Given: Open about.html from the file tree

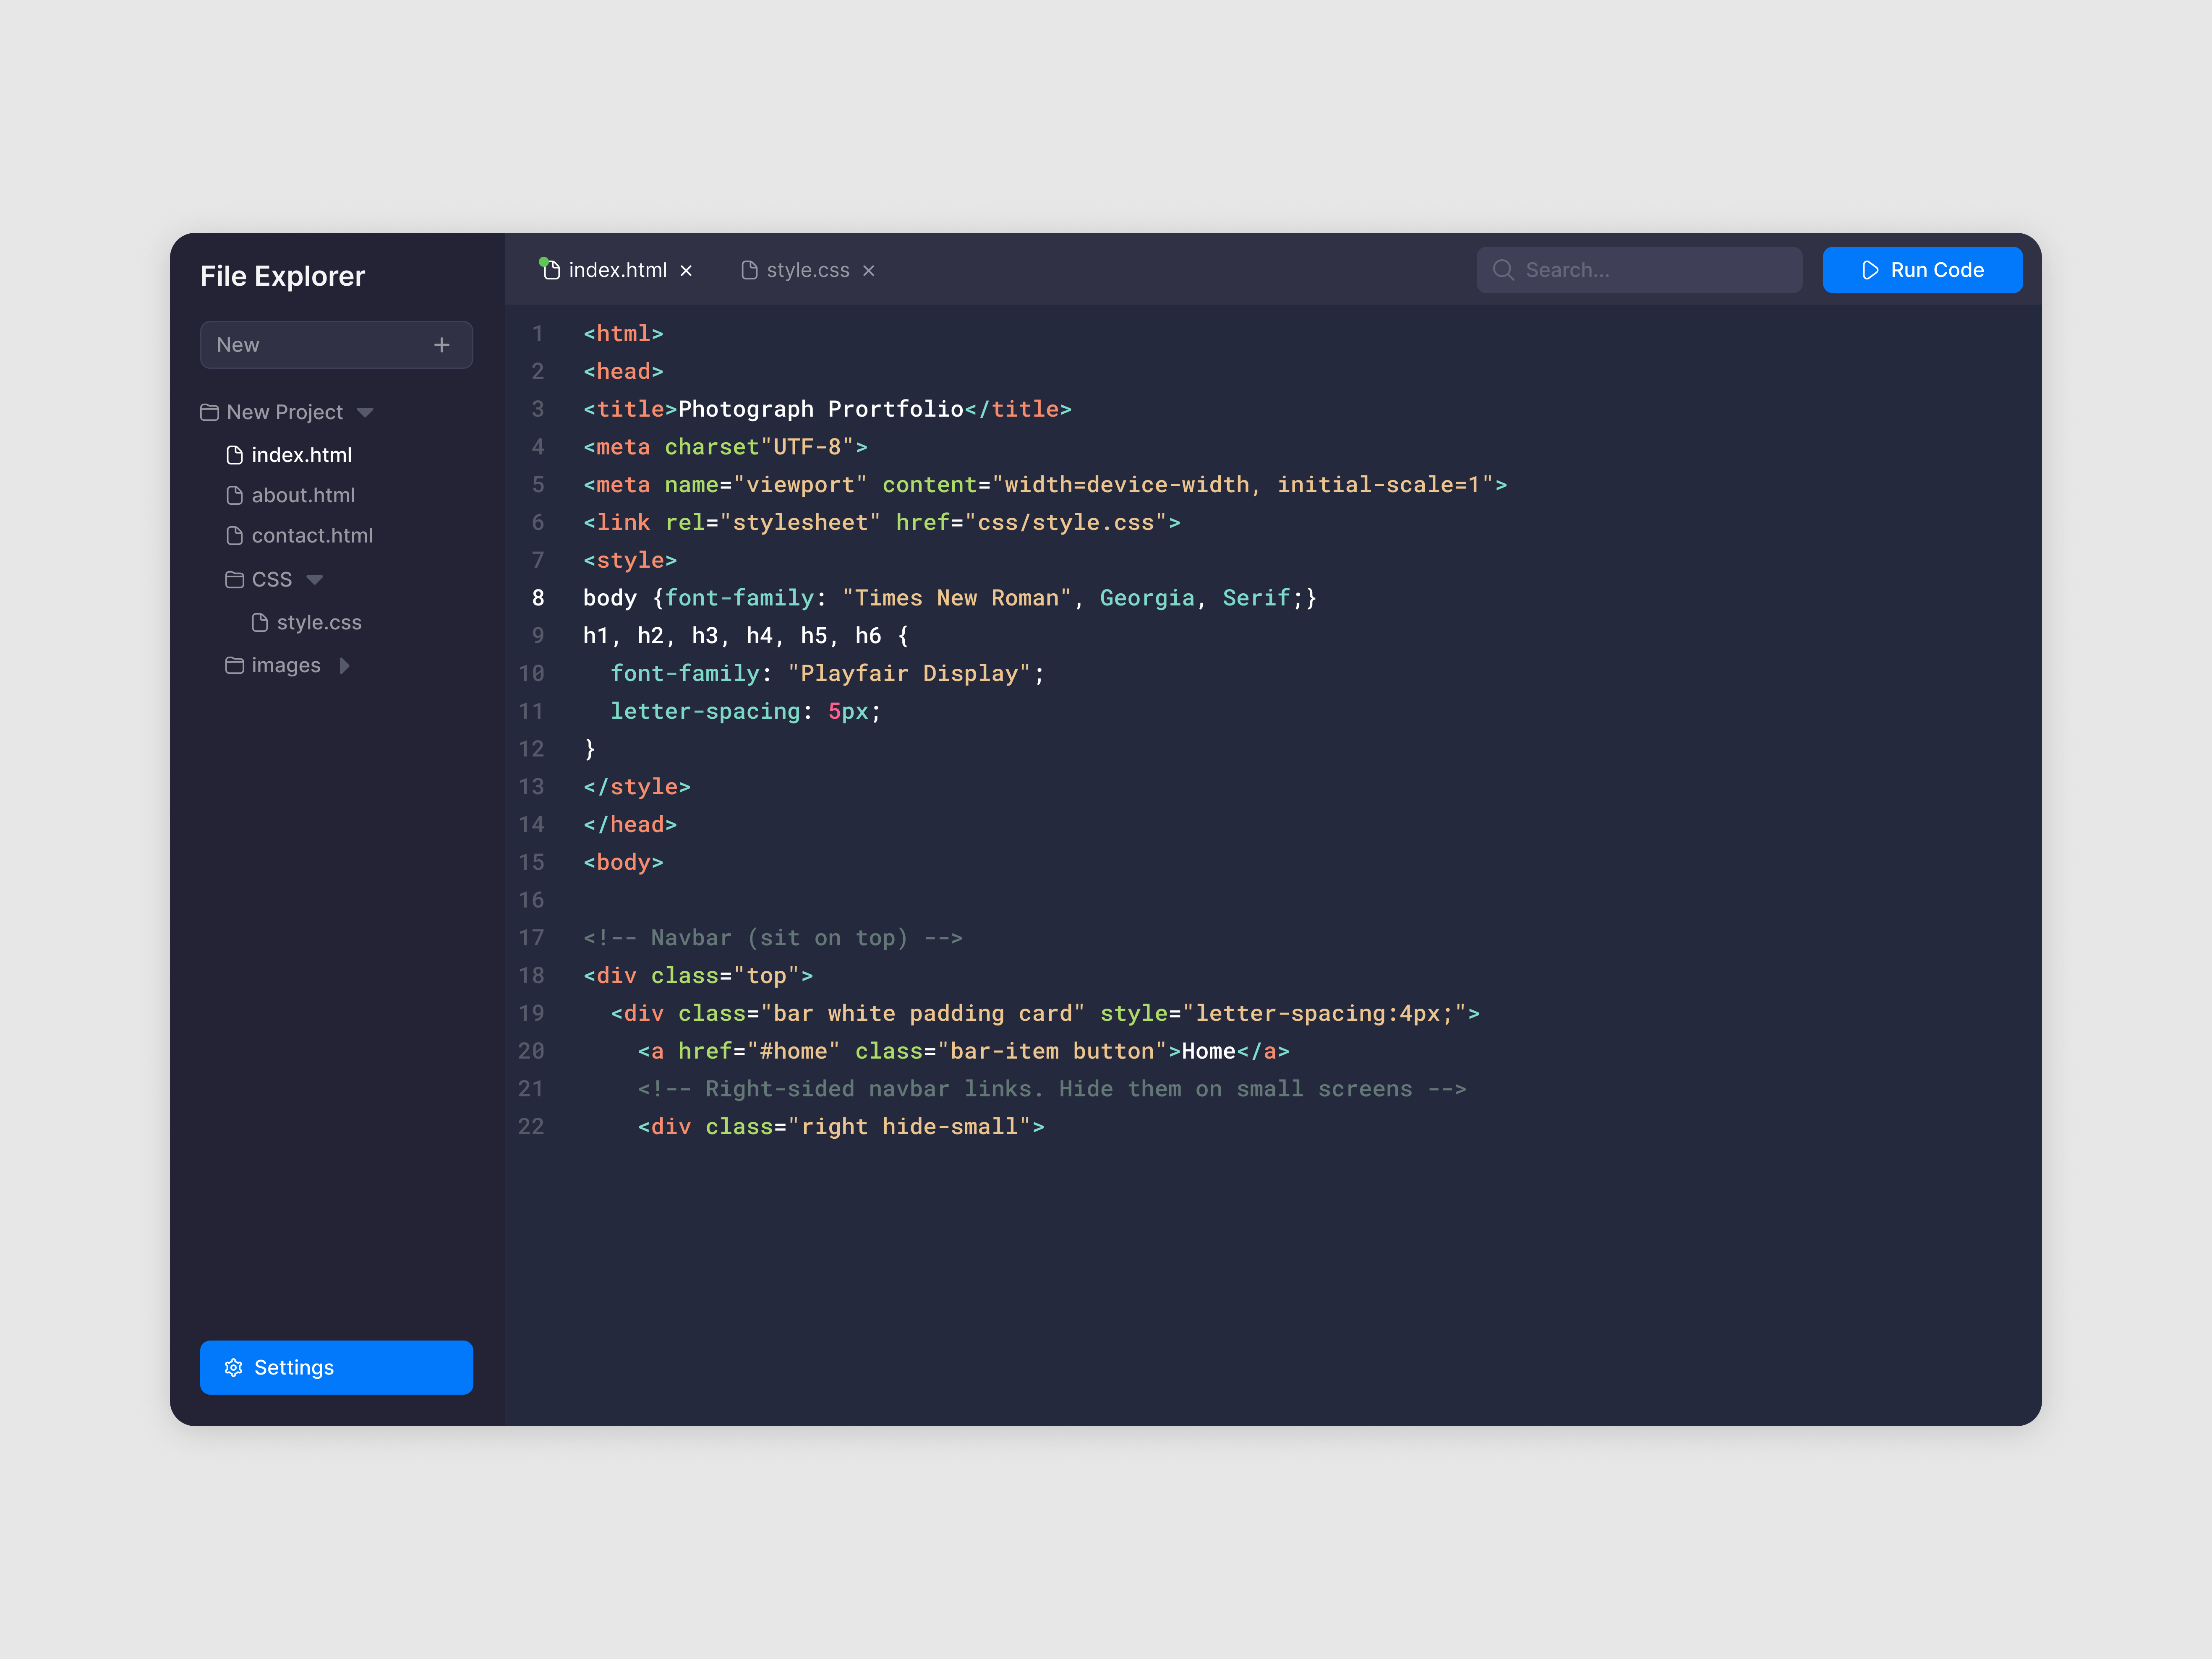Looking at the screenshot, I should point(303,495).
